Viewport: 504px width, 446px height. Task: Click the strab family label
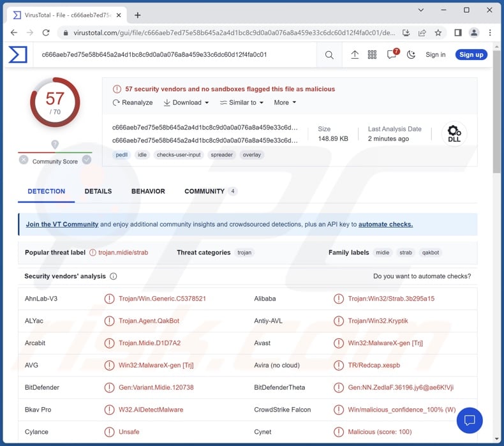pyautogui.click(x=406, y=253)
